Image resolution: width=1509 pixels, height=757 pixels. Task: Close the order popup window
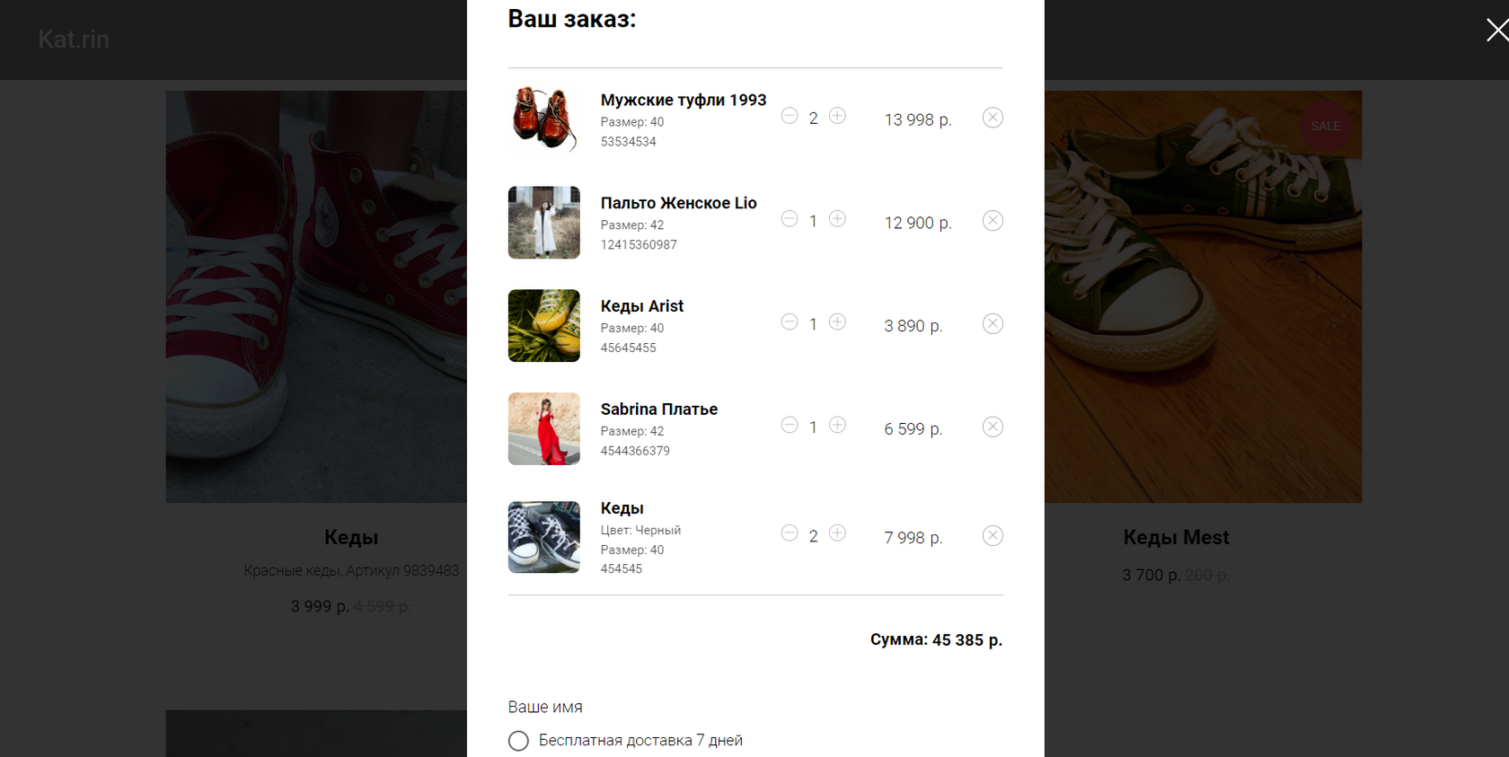(x=1496, y=31)
